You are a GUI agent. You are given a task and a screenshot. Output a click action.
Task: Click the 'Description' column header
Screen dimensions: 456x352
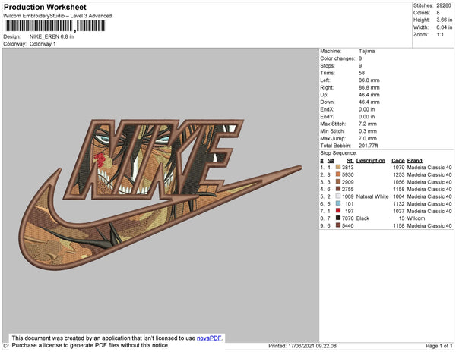[x=371, y=161]
